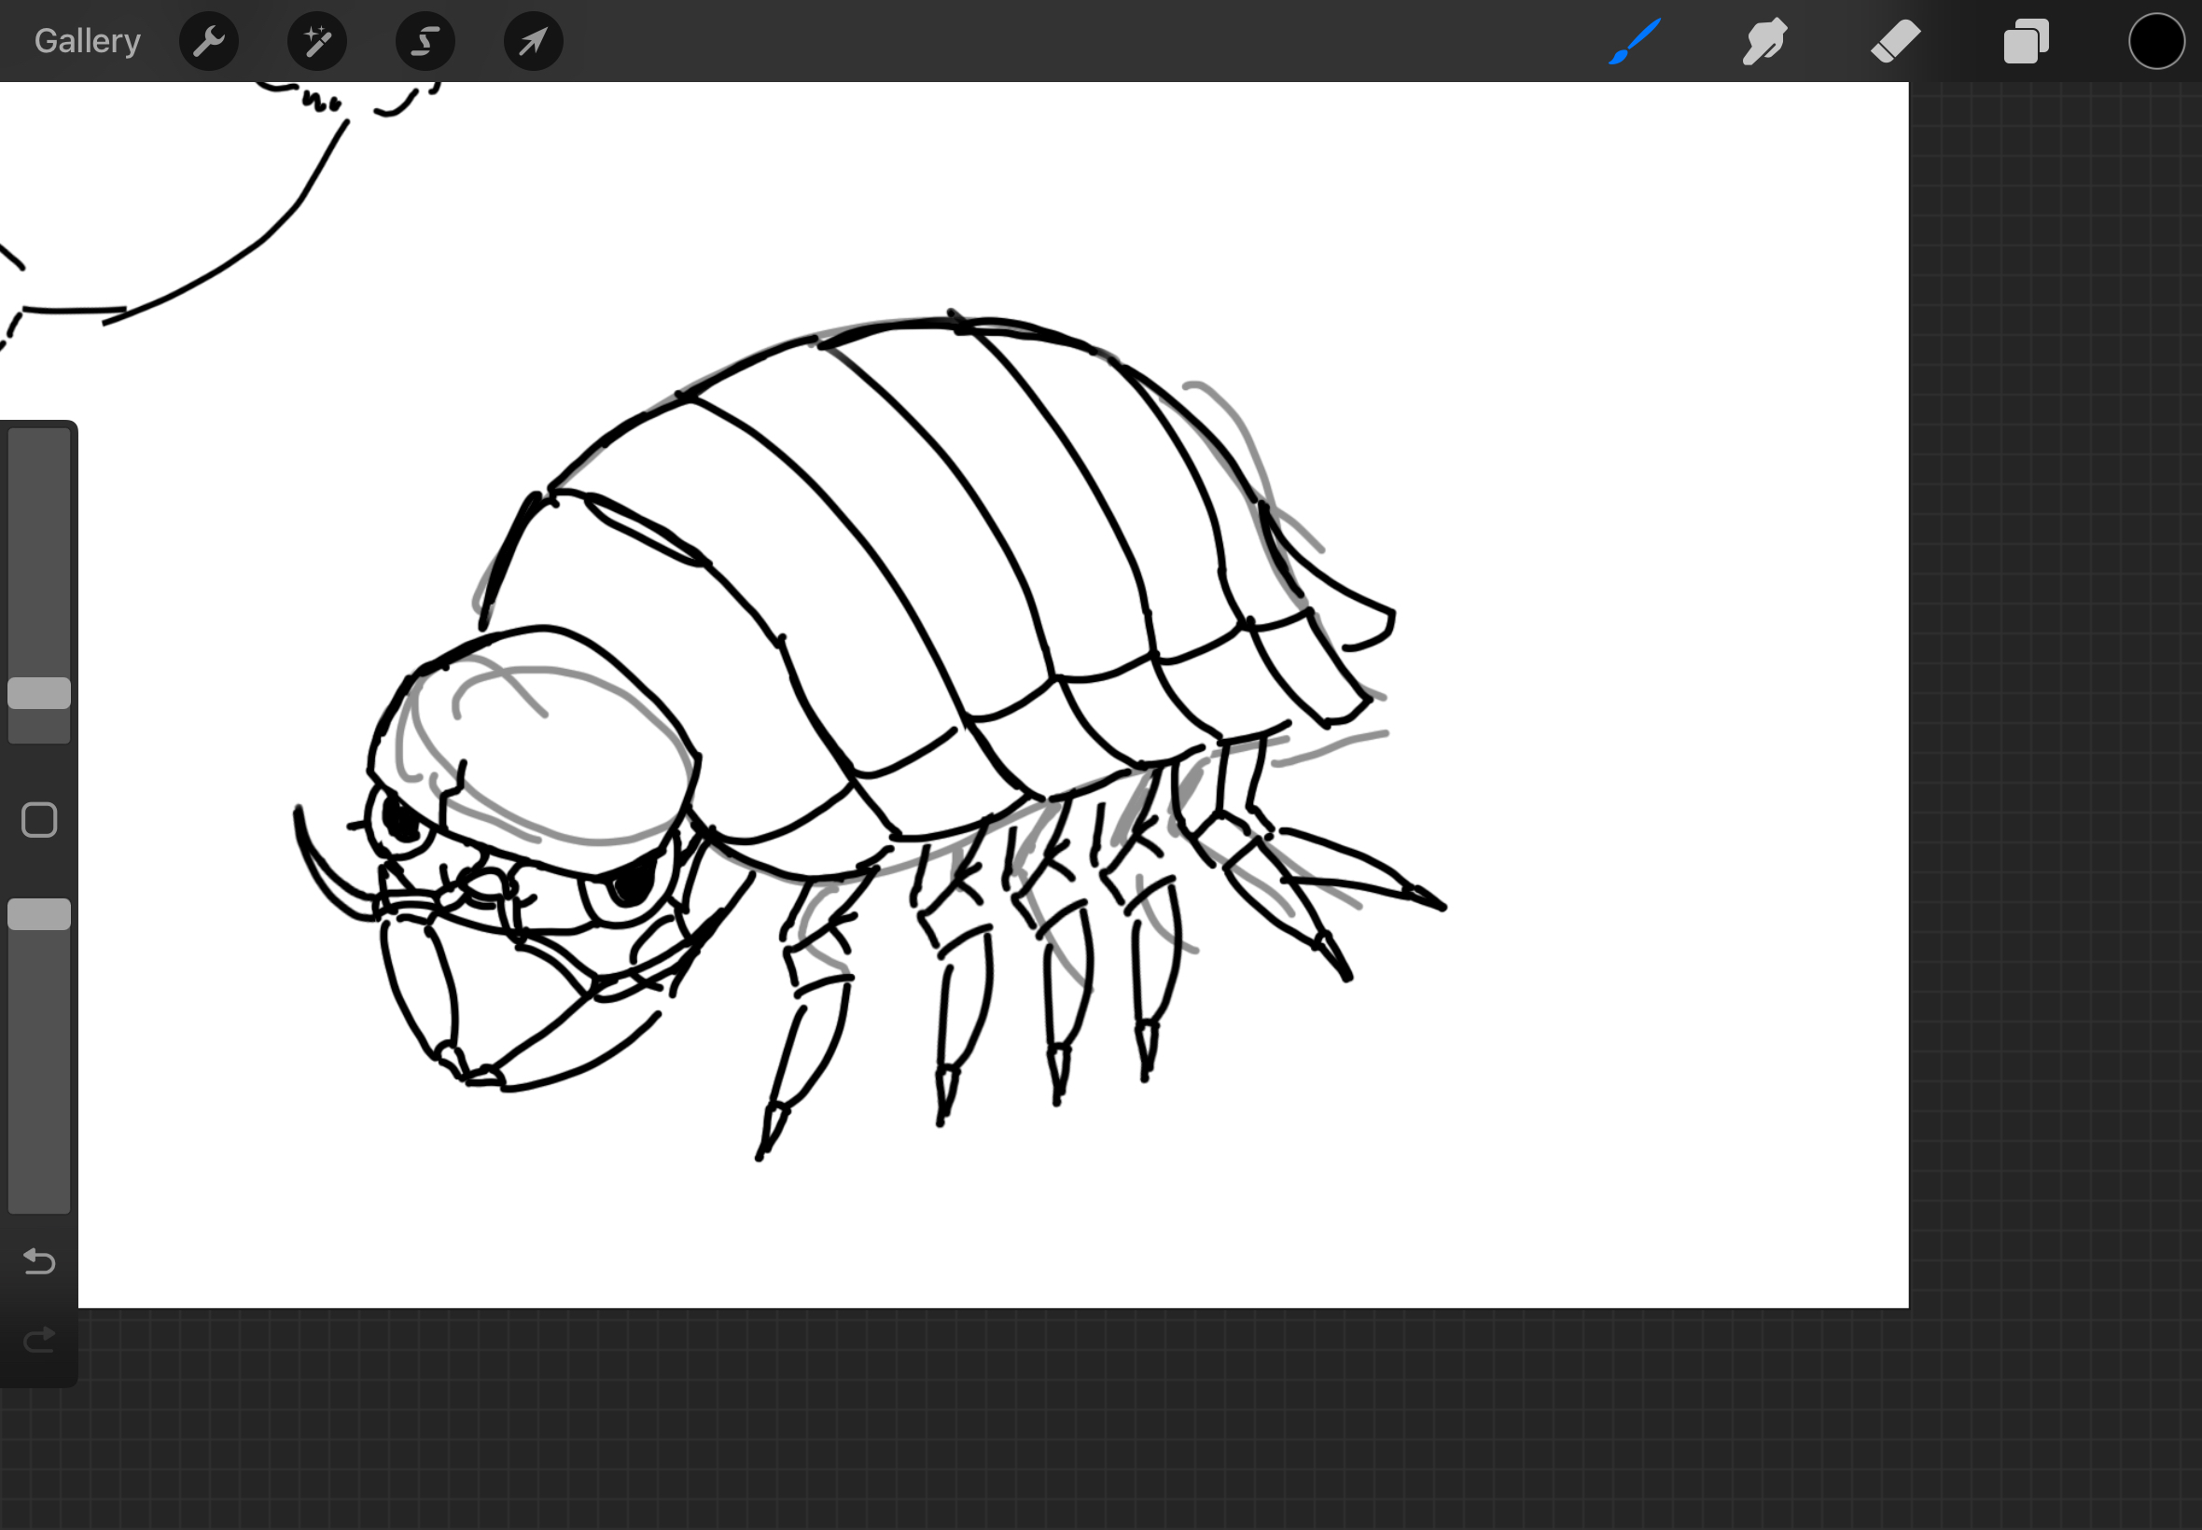2202x1530 pixels.
Task: Open the Layers panel
Action: click(x=2026, y=41)
